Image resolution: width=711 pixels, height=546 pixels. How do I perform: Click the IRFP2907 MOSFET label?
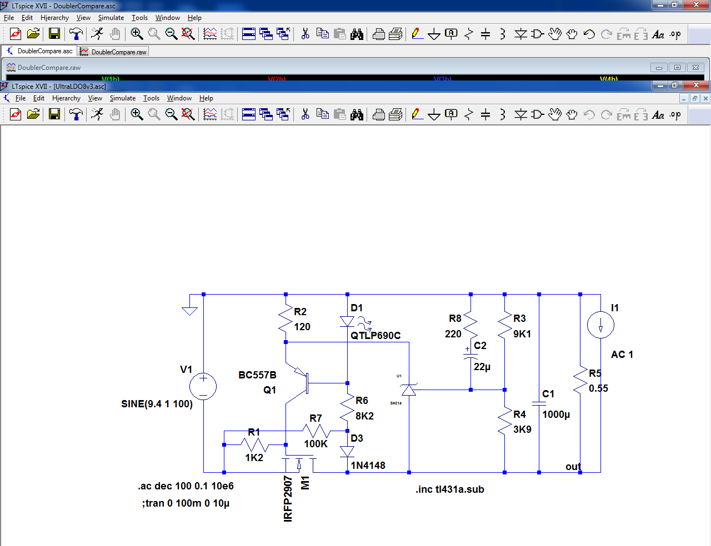click(288, 499)
